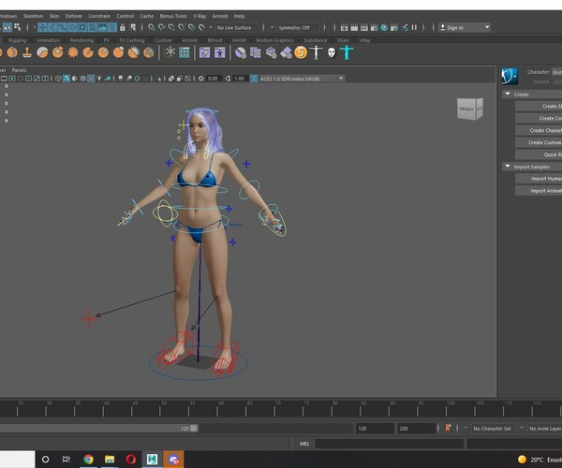Click Windows Task View taskbar icon

67,459
